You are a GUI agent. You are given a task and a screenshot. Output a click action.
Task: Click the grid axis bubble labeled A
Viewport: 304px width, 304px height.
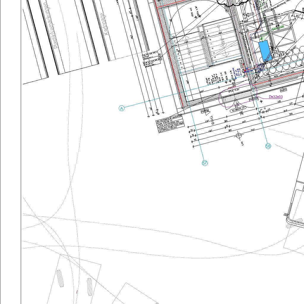coord(121,108)
